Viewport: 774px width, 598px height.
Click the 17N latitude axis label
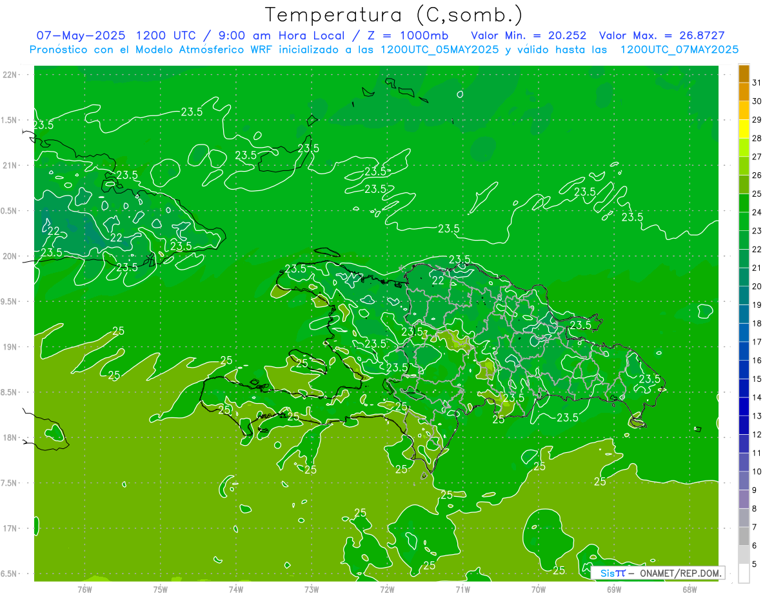(10, 528)
